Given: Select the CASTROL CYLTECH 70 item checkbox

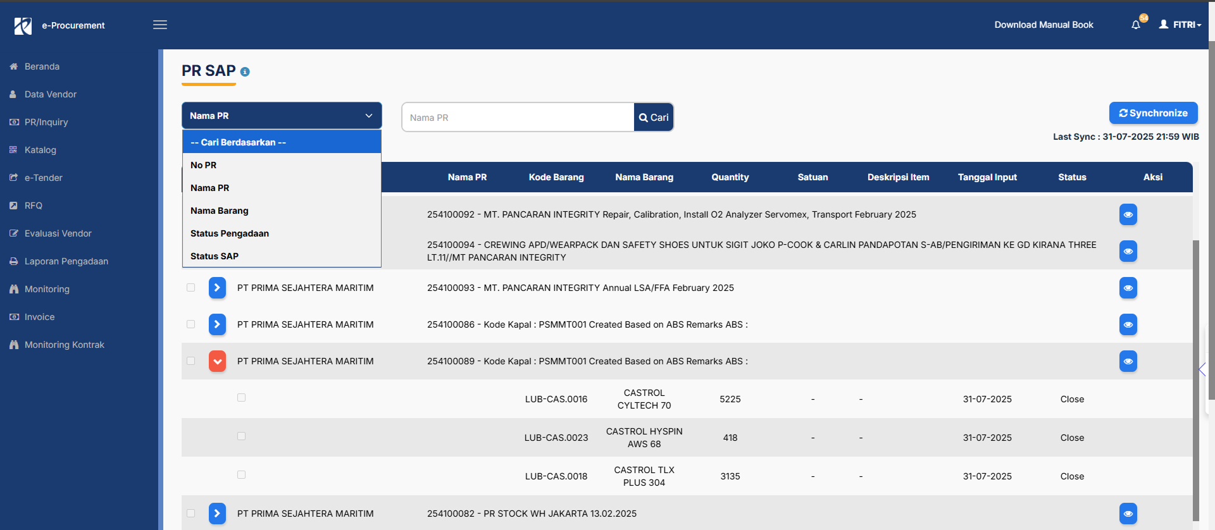Looking at the screenshot, I should [x=241, y=398].
